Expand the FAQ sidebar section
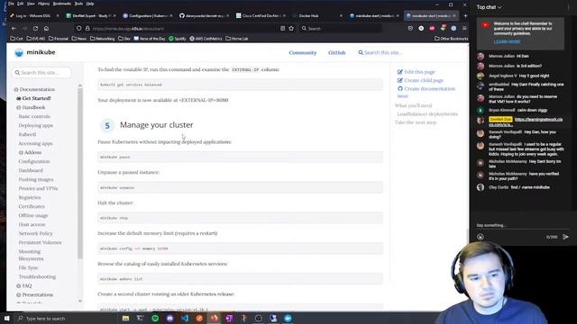 18,286
